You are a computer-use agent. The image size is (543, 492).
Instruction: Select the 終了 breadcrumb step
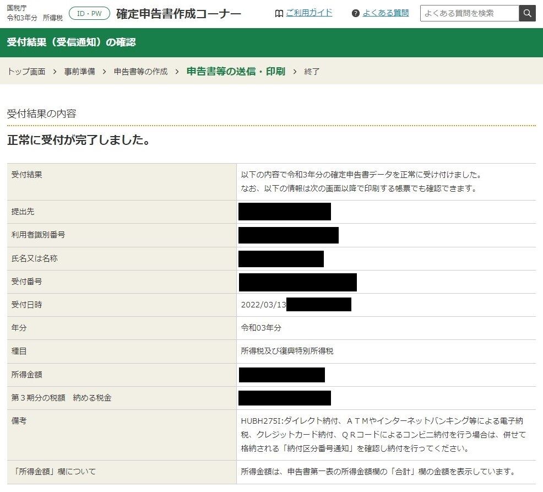pos(312,72)
